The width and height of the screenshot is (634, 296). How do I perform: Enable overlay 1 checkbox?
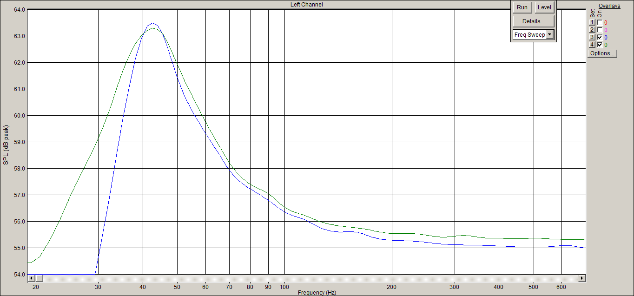tap(600, 22)
